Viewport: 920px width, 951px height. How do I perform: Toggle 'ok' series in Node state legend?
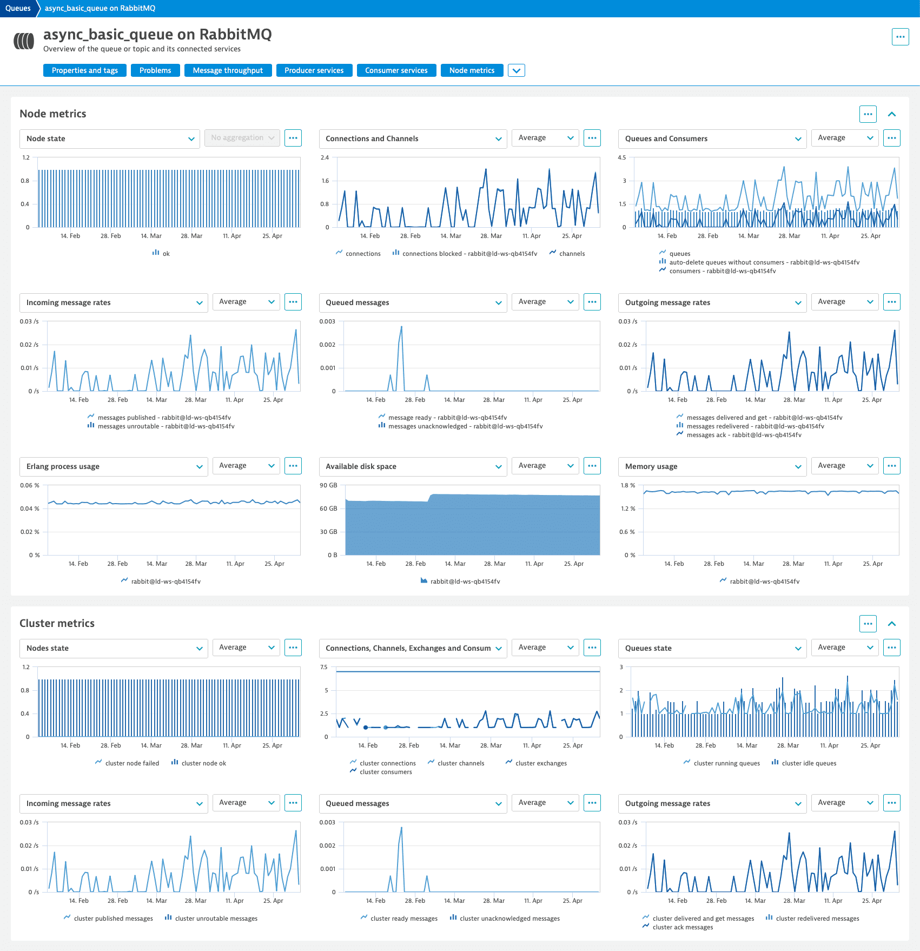(x=161, y=253)
